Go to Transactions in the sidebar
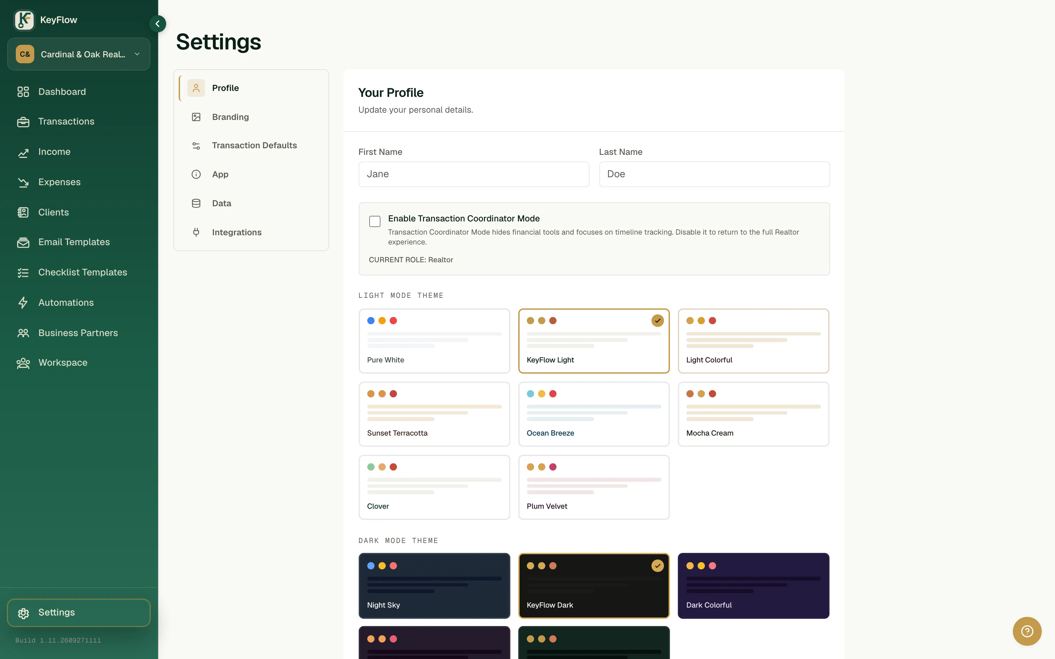This screenshot has height=659, width=1055. [x=78, y=122]
